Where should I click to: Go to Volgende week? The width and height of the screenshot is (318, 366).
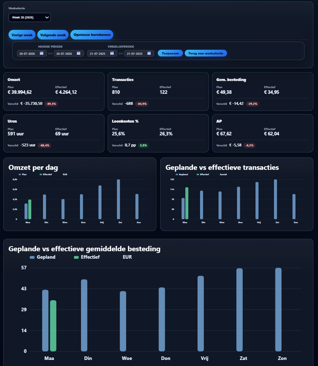(x=53, y=35)
